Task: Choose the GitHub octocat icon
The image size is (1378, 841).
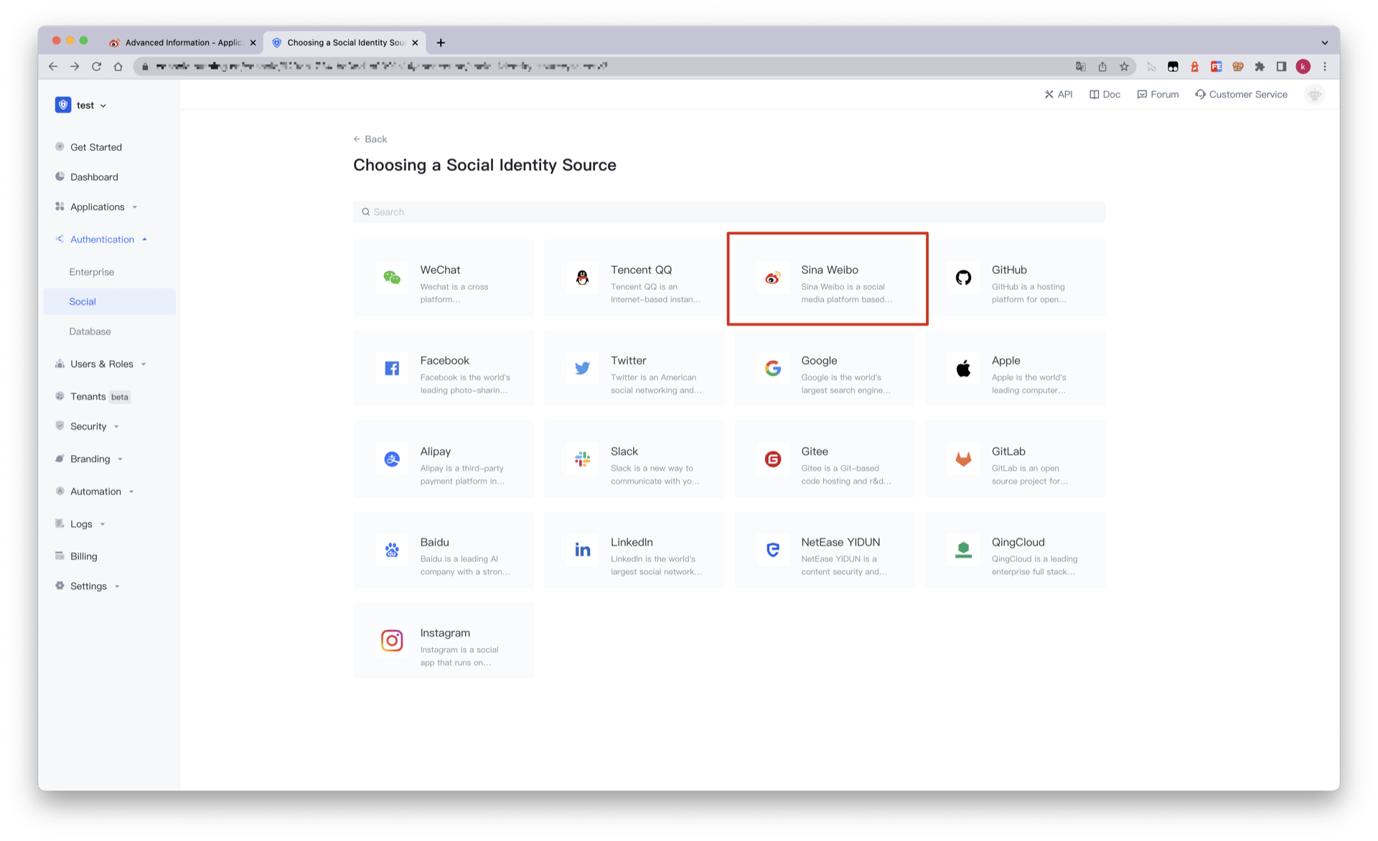Action: pyautogui.click(x=963, y=278)
